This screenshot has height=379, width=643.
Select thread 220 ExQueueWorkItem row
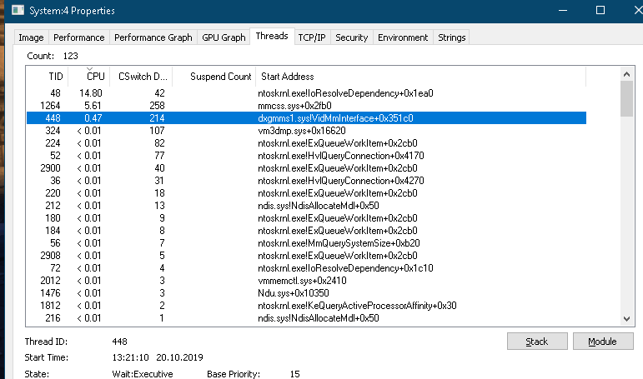click(x=306, y=193)
